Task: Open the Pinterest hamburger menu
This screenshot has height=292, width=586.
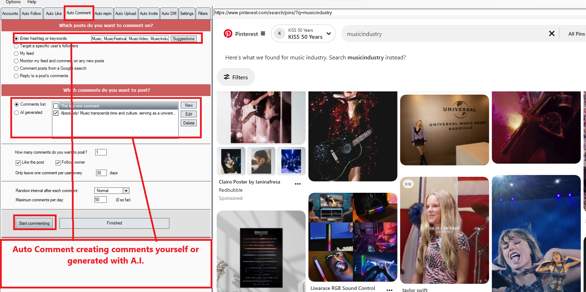Action: point(263,34)
